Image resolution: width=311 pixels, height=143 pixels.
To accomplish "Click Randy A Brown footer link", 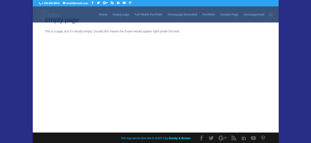I will pyautogui.click(x=180, y=138).
